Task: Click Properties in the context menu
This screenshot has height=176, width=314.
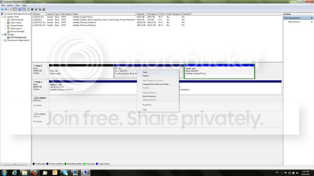Action: coord(147,105)
